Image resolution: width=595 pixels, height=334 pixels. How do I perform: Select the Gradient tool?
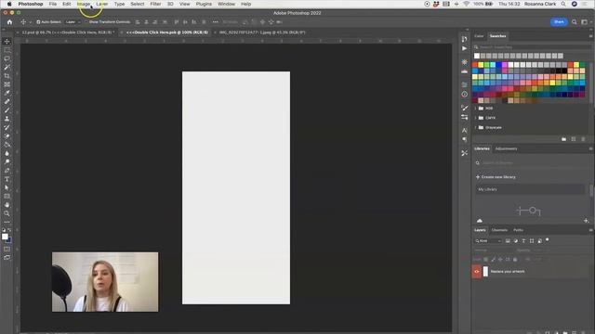pos(7,145)
